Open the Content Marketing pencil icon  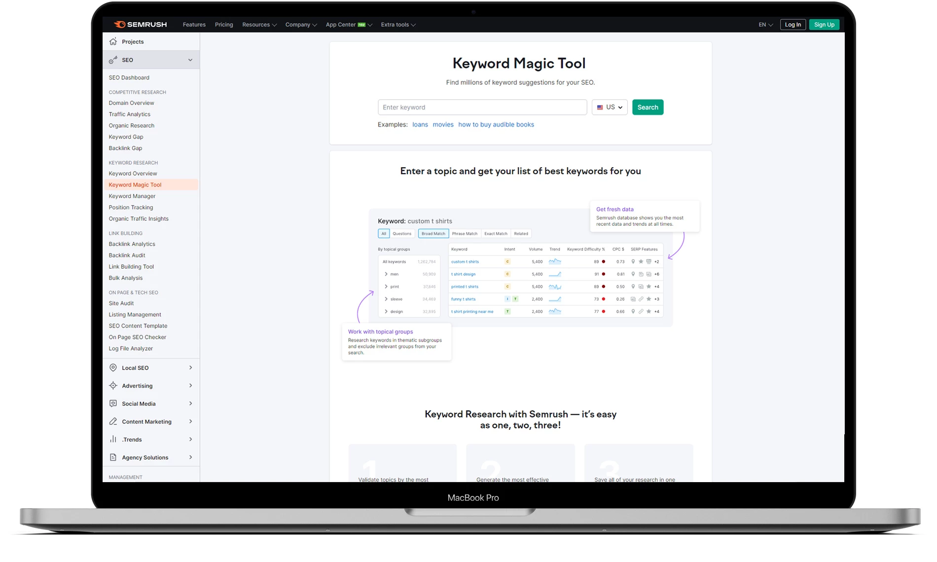(x=113, y=421)
